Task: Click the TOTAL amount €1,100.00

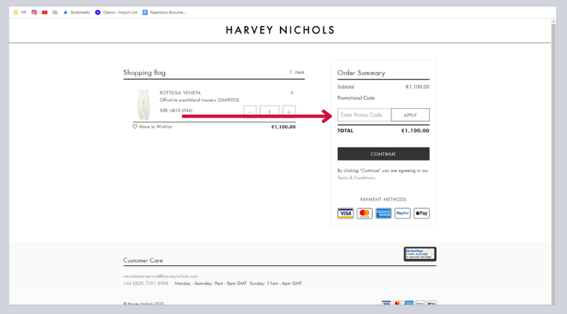Action: coord(415,131)
